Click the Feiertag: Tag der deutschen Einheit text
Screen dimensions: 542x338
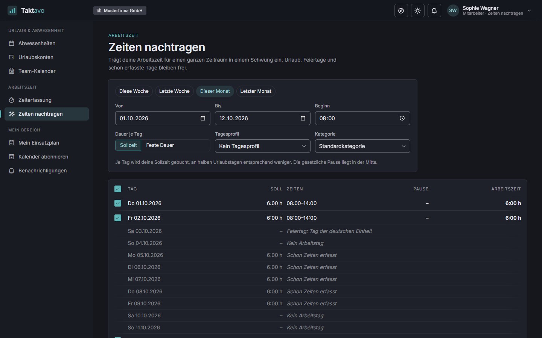[x=329, y=231]
